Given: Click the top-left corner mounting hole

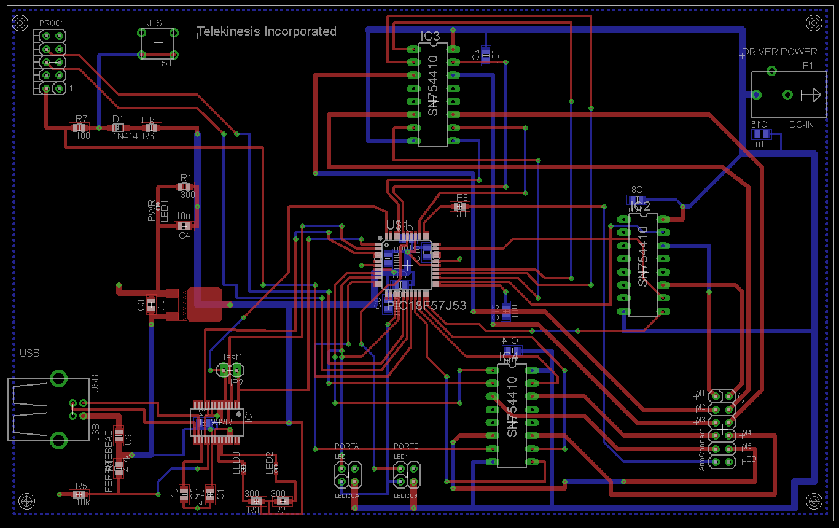Looking at the screenshot, I should (x=20, y=23).
